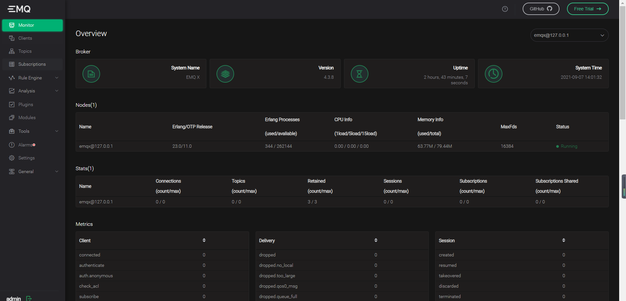Go to the Topics page
Image resolution: width=626 pixels, height=301 pixels.
coord(32,51)
